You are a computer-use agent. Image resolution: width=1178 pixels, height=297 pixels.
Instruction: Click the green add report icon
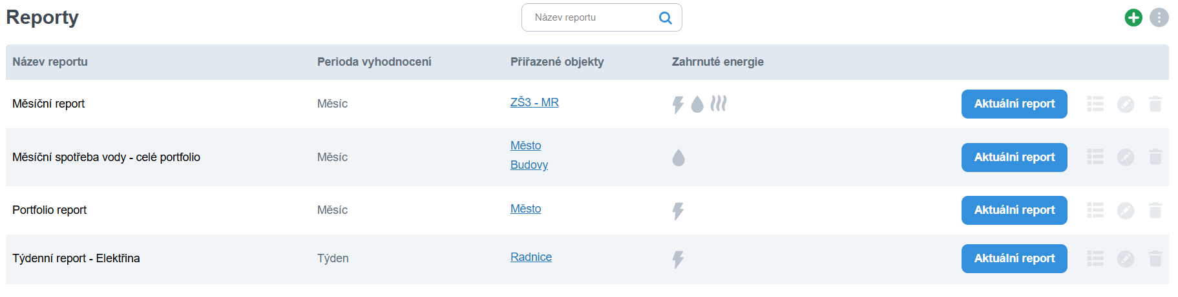pos(1133,17)
